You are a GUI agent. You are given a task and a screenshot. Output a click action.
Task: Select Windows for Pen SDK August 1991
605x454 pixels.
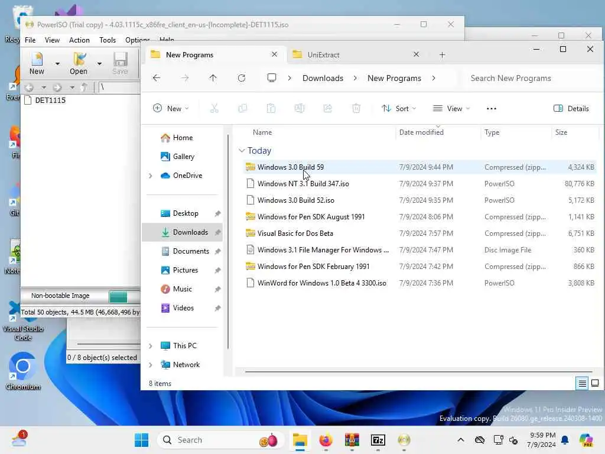tap(420, 217)
